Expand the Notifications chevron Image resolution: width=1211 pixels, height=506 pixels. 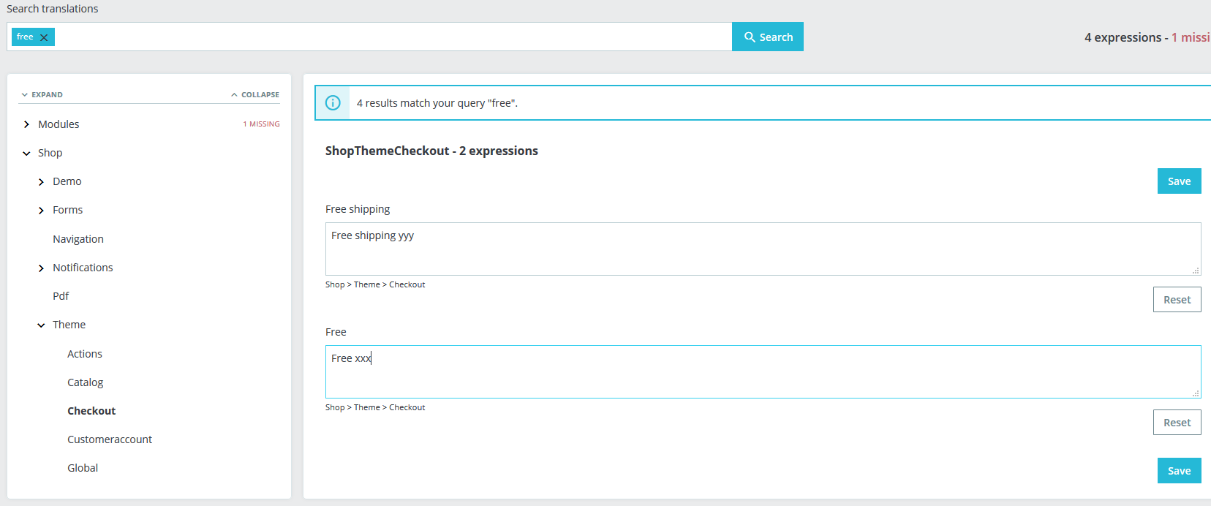tap(41, 268)
